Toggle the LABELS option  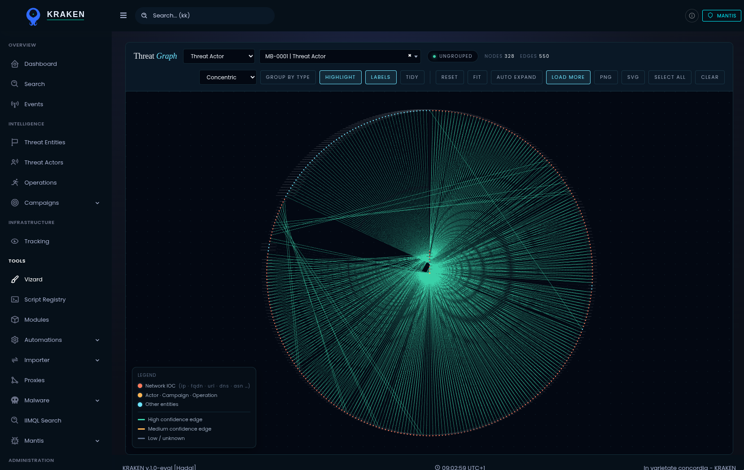click(381, 78)
